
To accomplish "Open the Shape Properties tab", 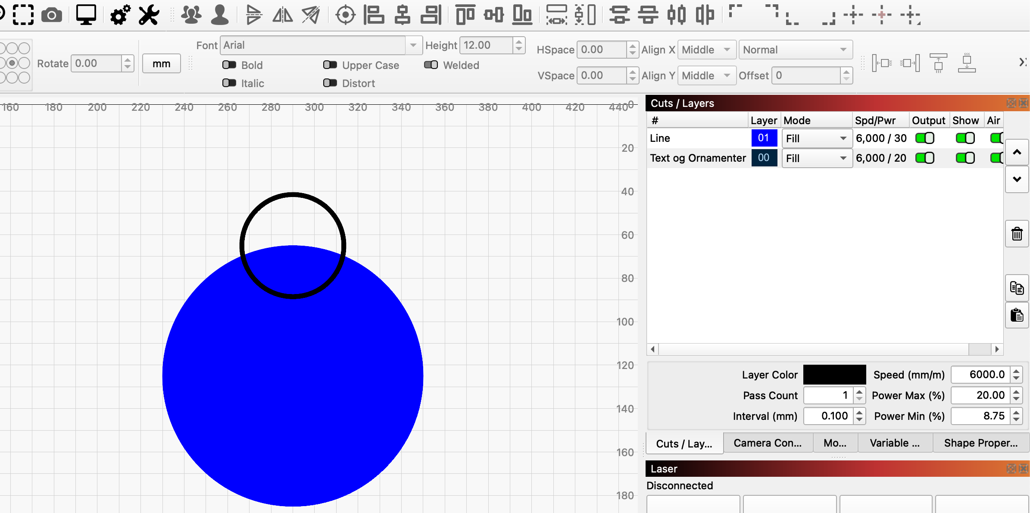I will pos(980,443).
